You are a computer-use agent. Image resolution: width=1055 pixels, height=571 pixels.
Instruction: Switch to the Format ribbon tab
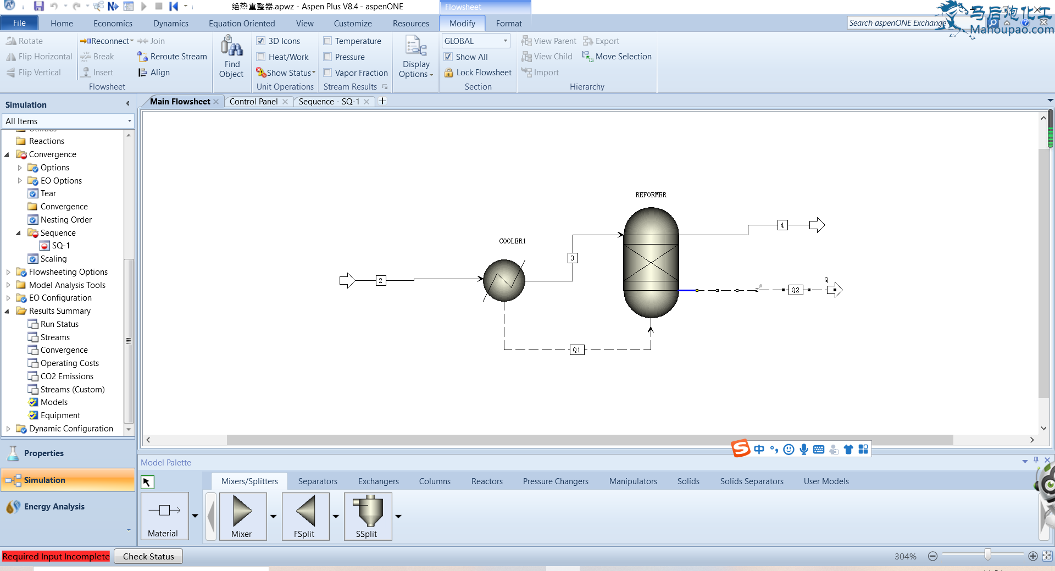(509, 24)
